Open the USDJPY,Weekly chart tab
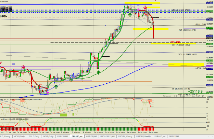The width and height of the screenshot is (214, 139). (x=125, y=136)
